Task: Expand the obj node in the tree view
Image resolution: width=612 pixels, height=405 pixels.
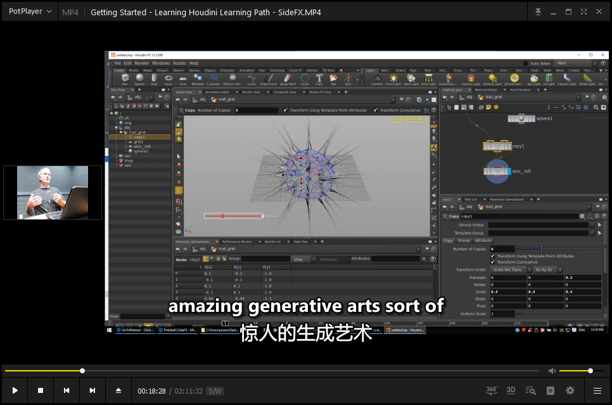Action: (x=116, y=127)
